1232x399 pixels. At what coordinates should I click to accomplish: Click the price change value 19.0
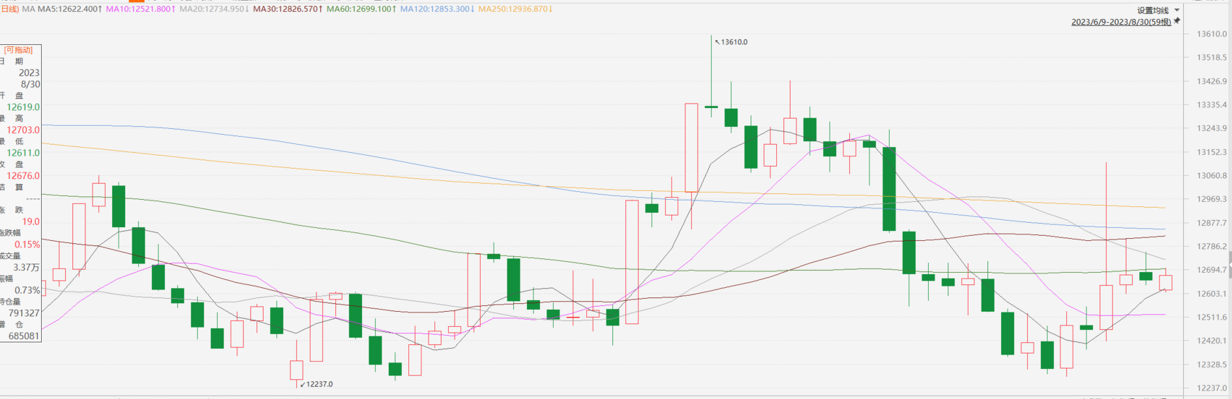tap(31, 221)
